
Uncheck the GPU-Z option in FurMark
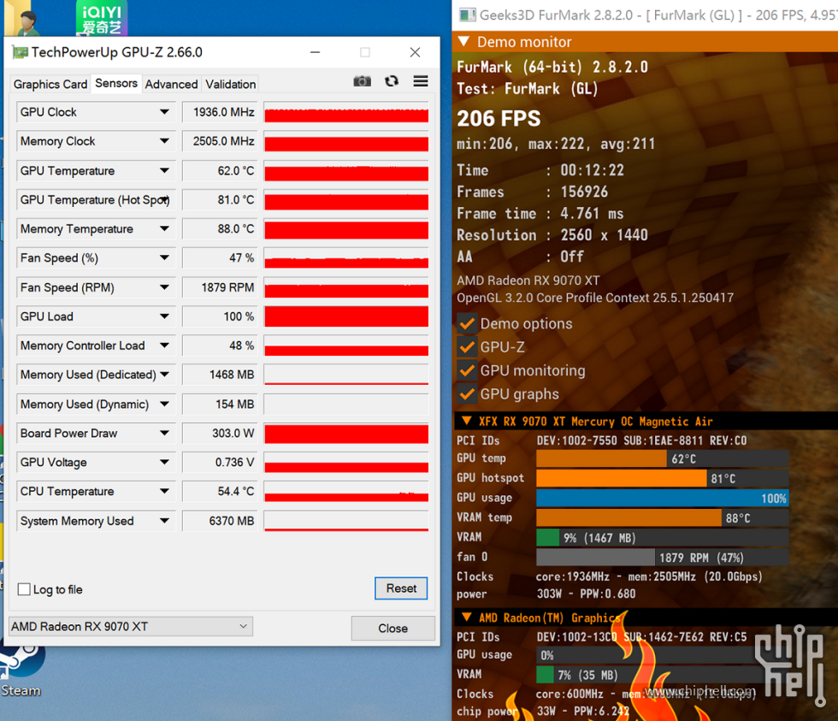coord(467,347)
